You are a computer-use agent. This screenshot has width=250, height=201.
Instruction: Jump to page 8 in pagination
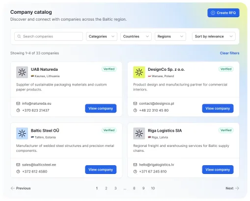(134, 188)
